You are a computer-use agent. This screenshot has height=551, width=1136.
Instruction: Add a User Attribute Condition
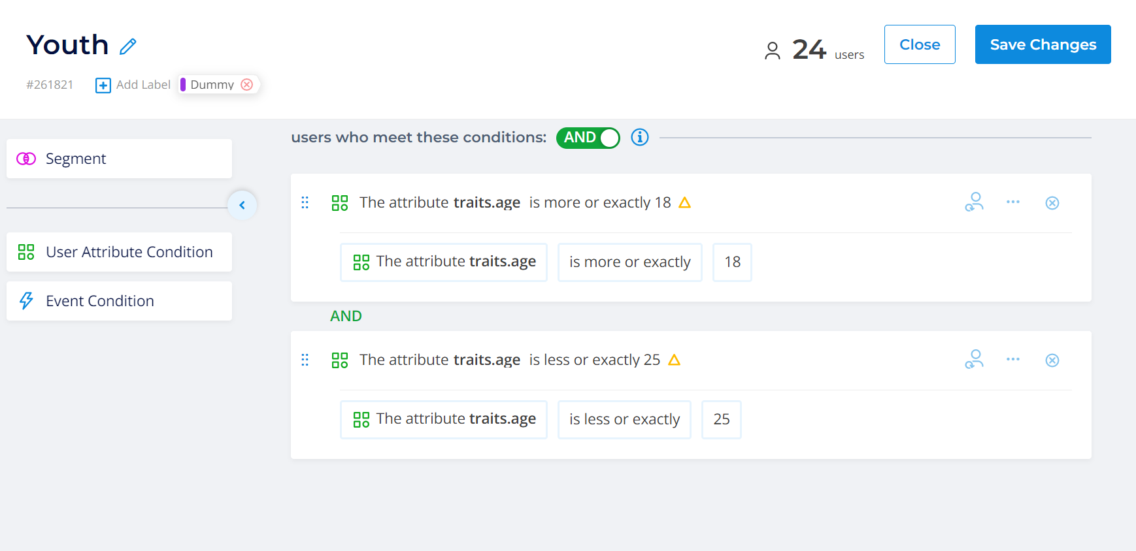[x=119, y=252]
